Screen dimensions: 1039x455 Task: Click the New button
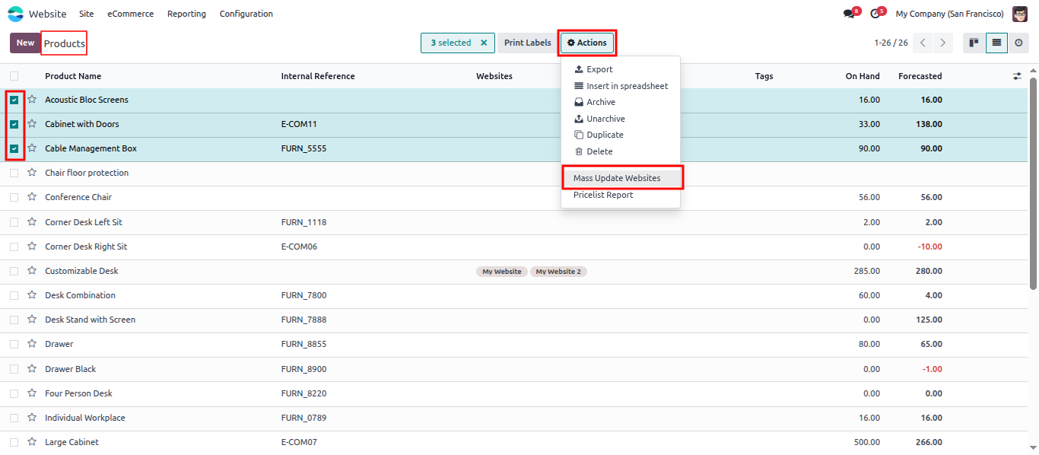pyautogui.click(x=25, y=43)
